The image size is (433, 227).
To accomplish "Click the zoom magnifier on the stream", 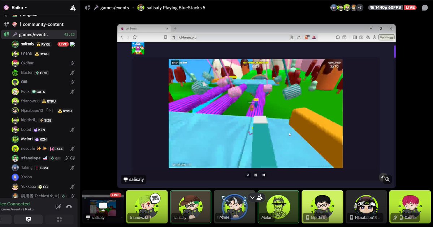I will pyautogui.click(x=387, y=180).
